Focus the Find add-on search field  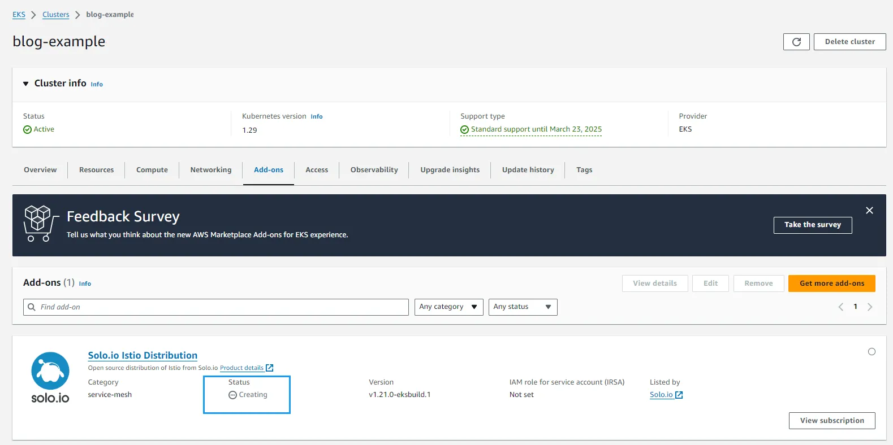[x=216, y=307]
